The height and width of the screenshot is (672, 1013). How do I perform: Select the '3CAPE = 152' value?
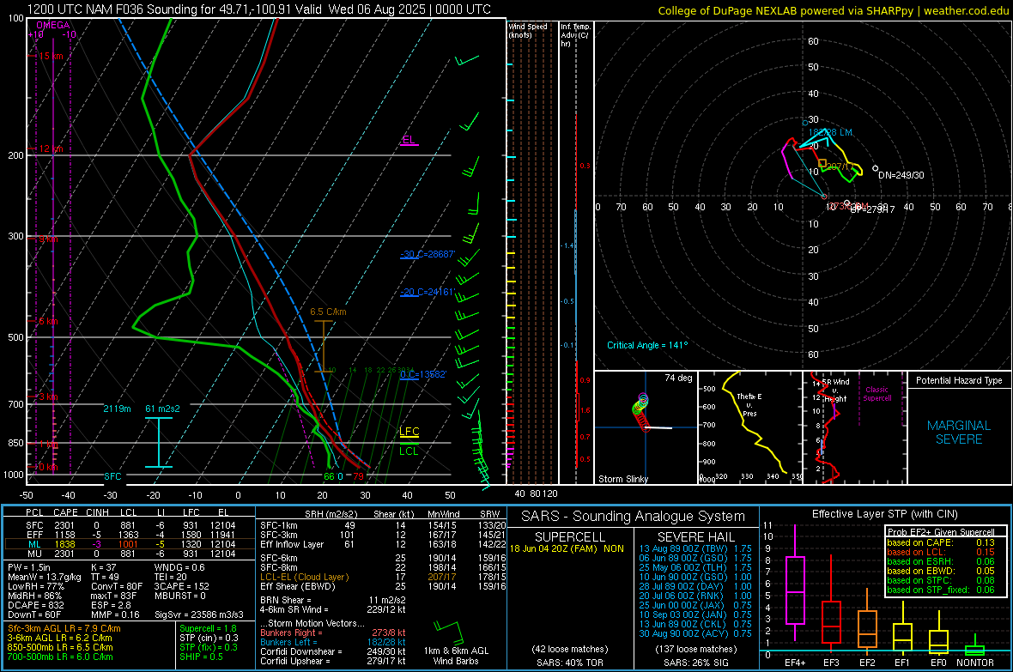point(182,587)
